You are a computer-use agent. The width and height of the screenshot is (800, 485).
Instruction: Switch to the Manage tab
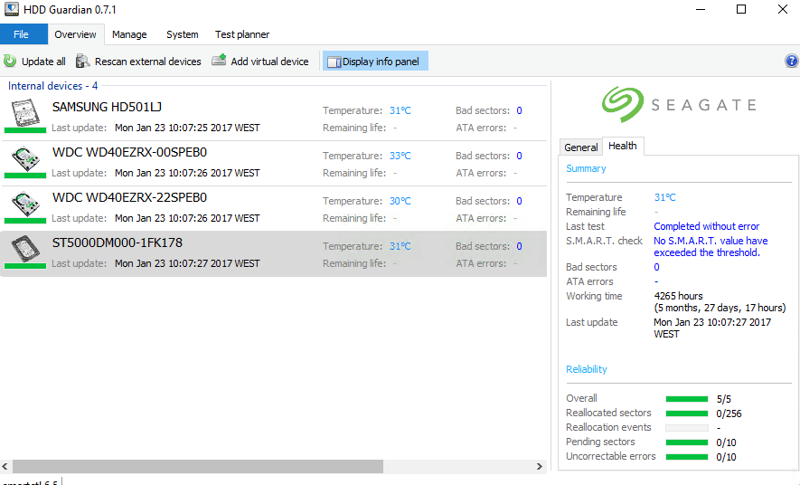(x=129, y=34)
